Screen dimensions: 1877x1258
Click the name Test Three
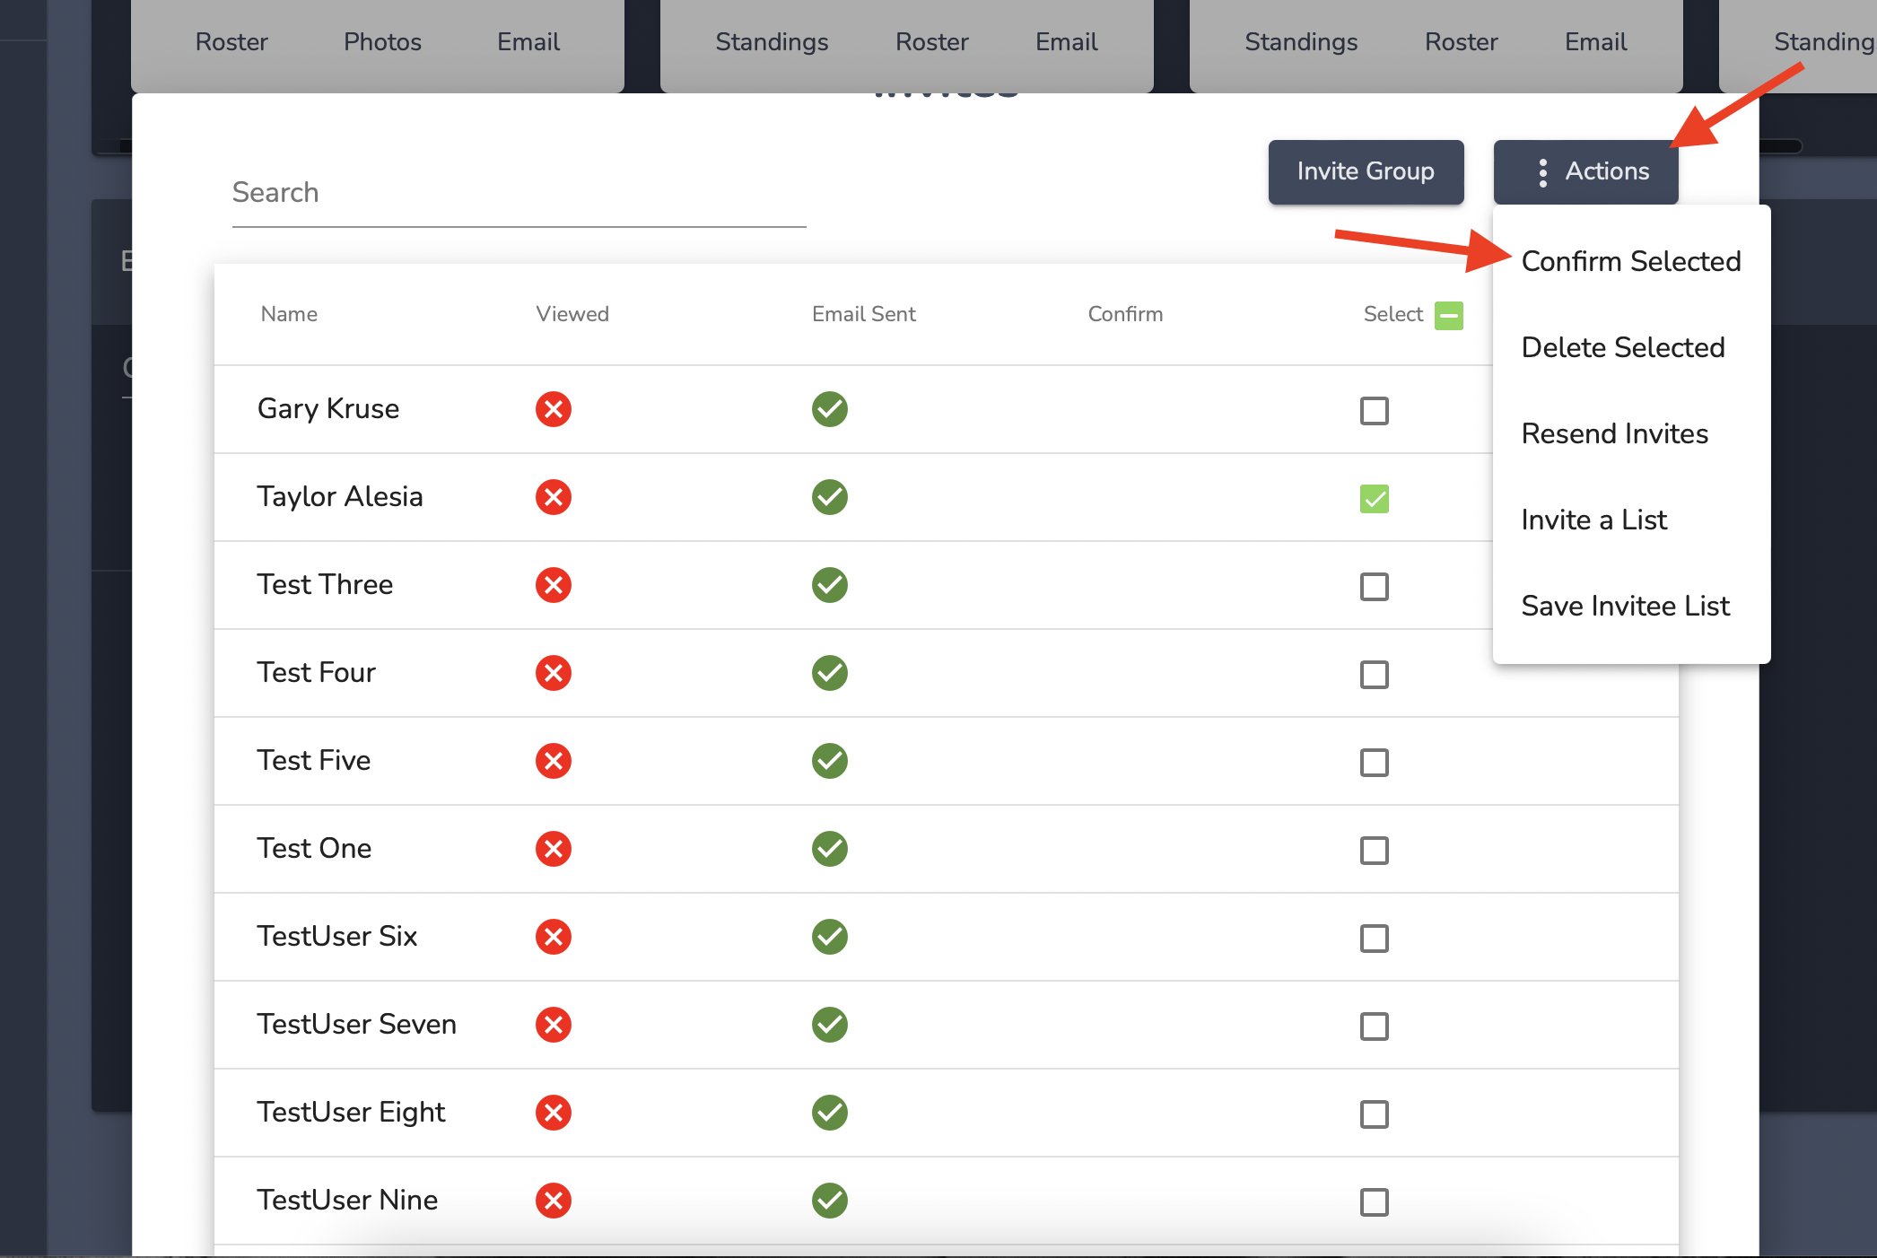coord(325,585)
